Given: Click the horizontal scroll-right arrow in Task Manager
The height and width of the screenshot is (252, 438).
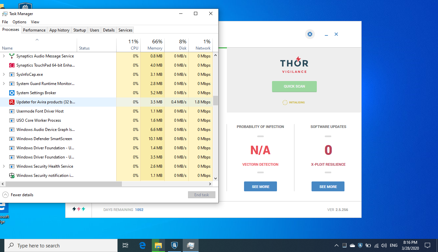Looking at the screenshot, I should coord(211,184).
